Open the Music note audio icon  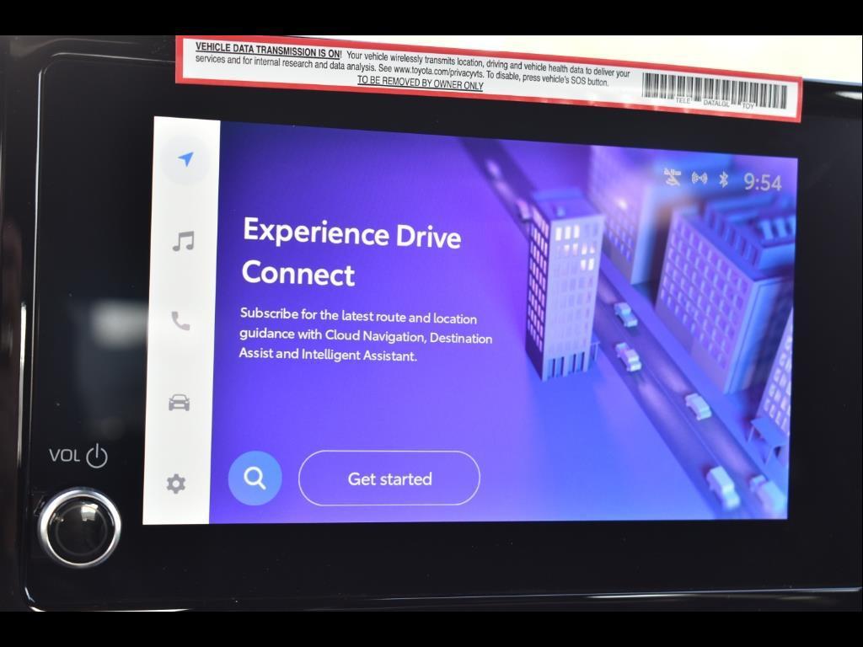point(183,242)
